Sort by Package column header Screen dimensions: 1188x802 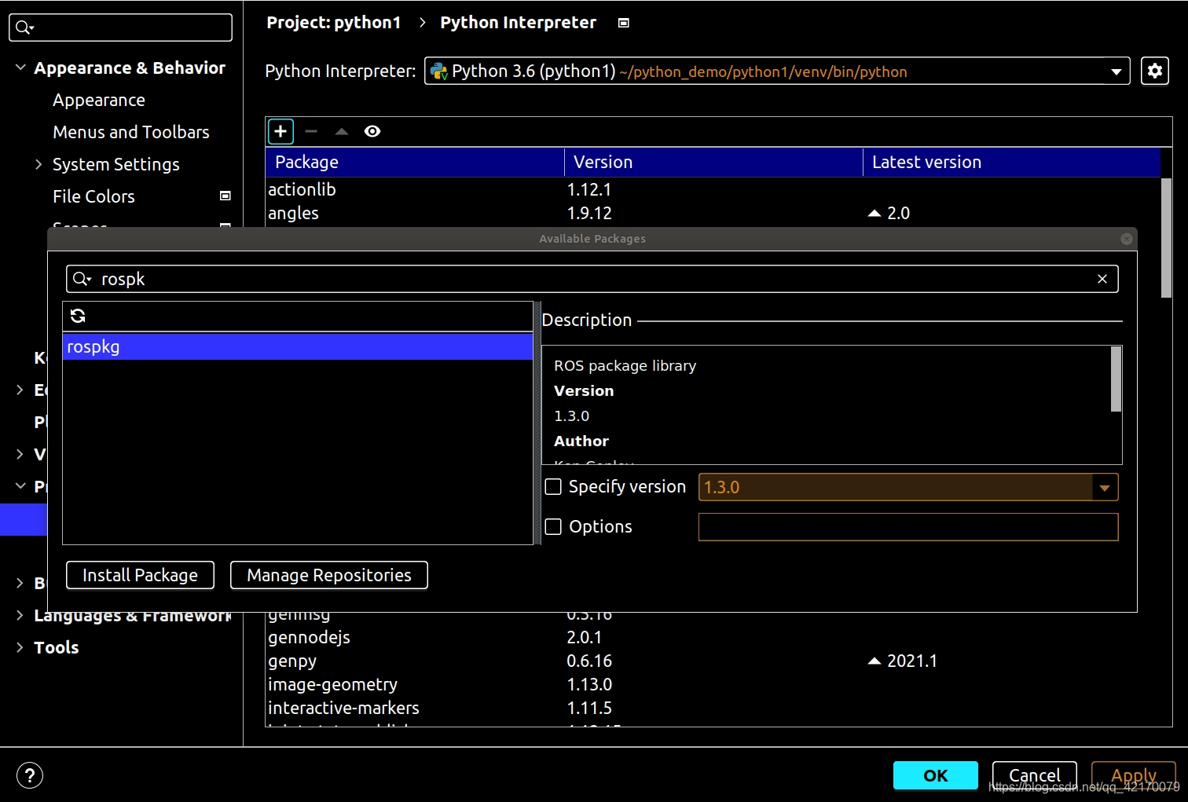[415, 162]
